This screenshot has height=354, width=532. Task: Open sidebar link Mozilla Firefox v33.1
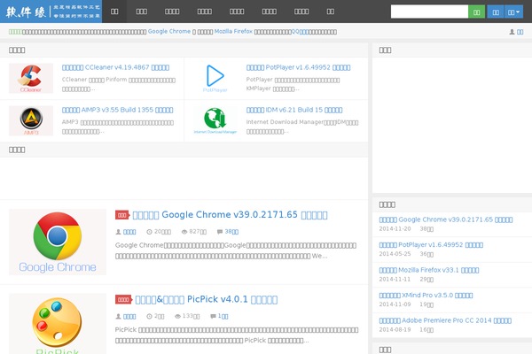coord(429,270)
